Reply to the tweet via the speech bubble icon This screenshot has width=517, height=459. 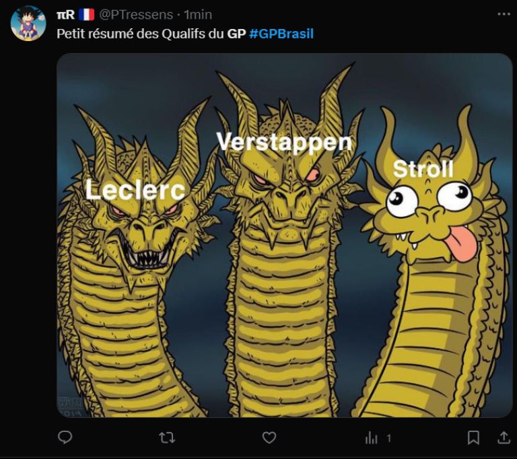click(x=65, y=437)
